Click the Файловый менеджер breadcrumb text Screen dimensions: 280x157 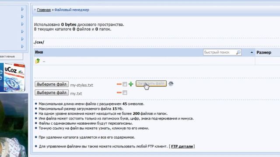click(72, 10)
